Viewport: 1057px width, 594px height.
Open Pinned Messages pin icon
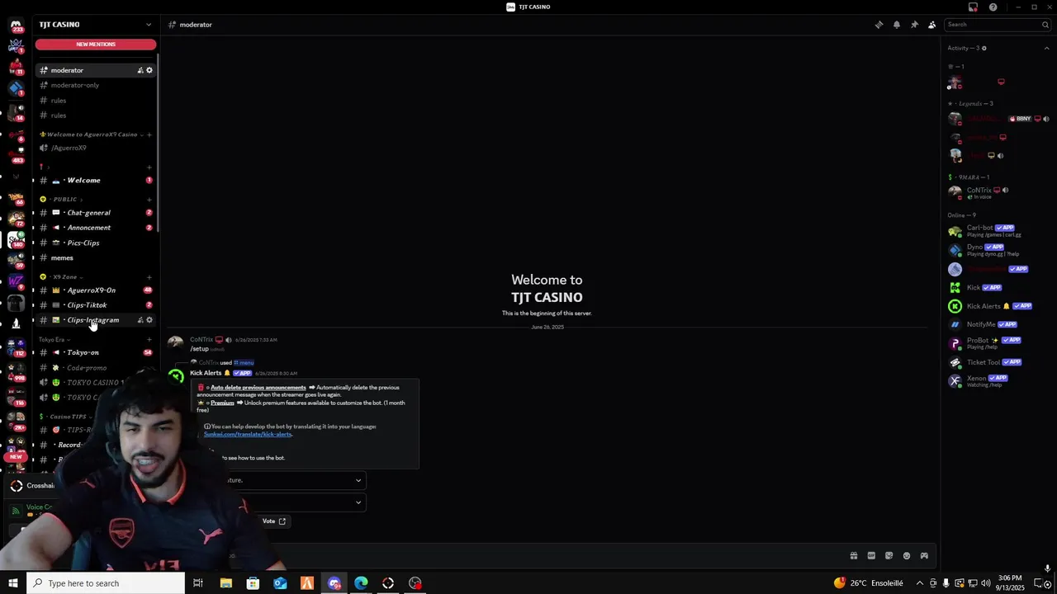coord(914,25)
